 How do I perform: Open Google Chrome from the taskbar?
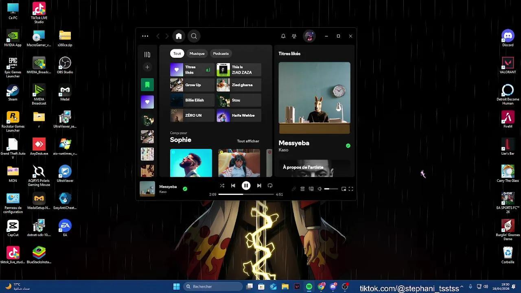coord(321,286)
